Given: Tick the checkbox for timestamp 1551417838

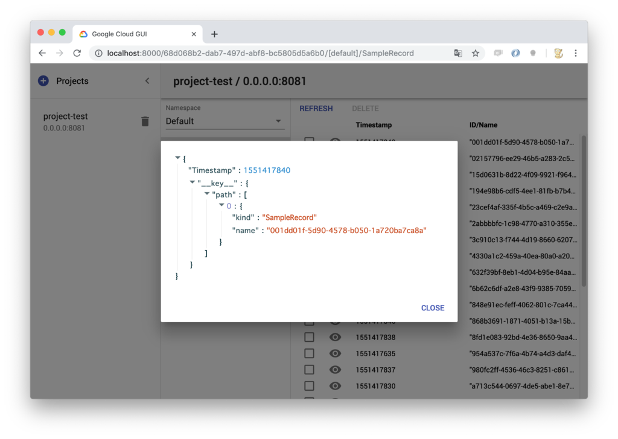Looking at the screenshot, I should pyautogui.click(x=310, y=337).
